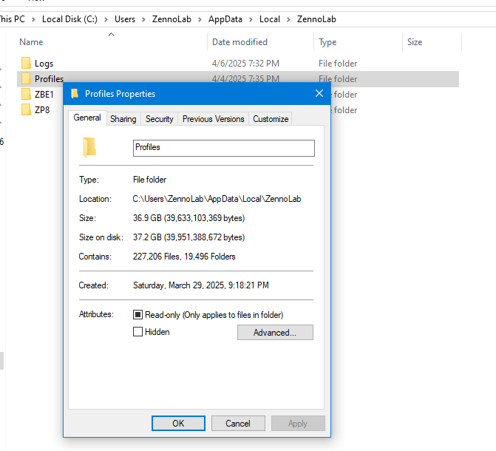Sort by Size column header
Viewport: 496px width, 451px height.
(415, 42)
